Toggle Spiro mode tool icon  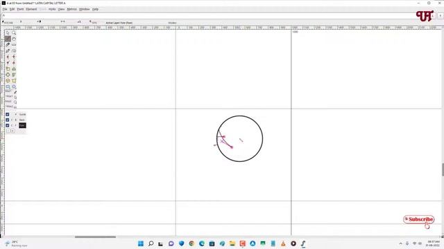[x=14, y=50]
